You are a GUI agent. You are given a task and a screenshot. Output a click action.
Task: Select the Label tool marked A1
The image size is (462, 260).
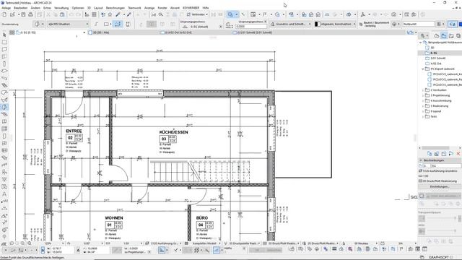click(x=4, y=201)
